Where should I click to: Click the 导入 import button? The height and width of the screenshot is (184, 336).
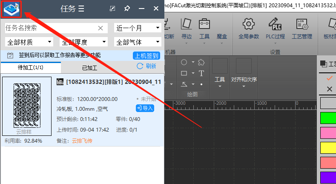[x=145, y=108]
